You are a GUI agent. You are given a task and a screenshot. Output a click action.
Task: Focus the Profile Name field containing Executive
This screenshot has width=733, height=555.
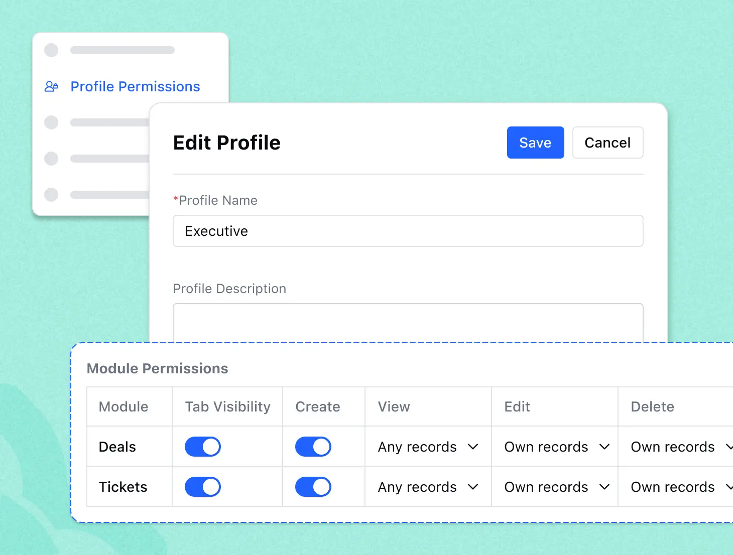[408, 231]
